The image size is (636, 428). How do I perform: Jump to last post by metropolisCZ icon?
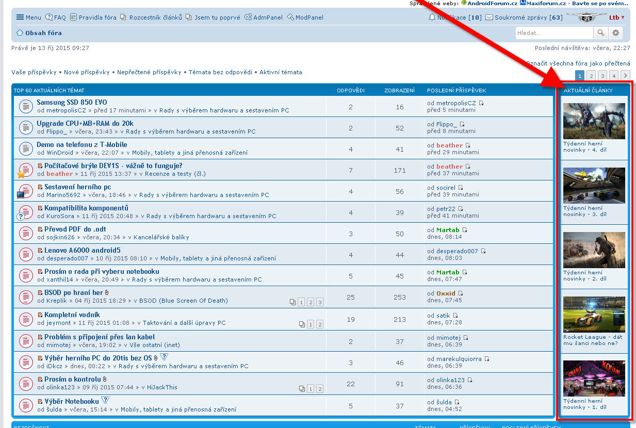(x=481, y=103)
